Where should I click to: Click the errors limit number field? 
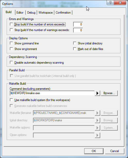[78, 24]
